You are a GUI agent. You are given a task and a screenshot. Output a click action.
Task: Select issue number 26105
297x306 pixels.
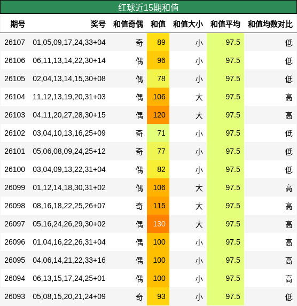click(14, 79)
